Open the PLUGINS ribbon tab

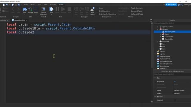[53, 5]
